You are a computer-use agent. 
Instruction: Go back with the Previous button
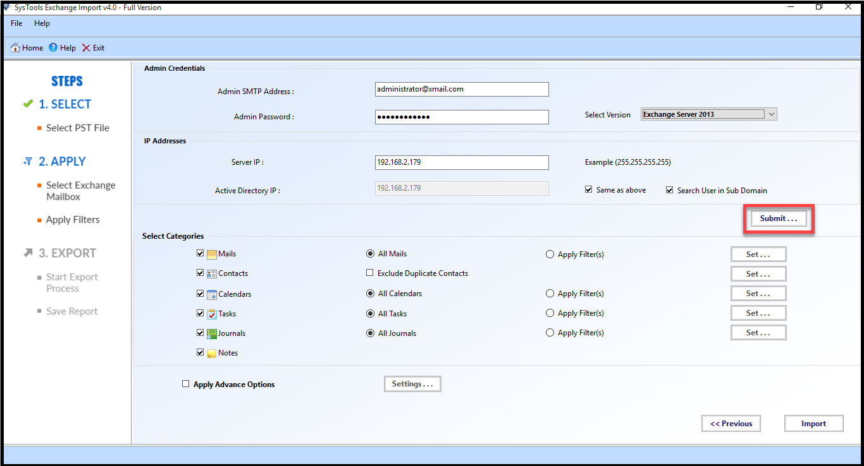coord(731,424)
